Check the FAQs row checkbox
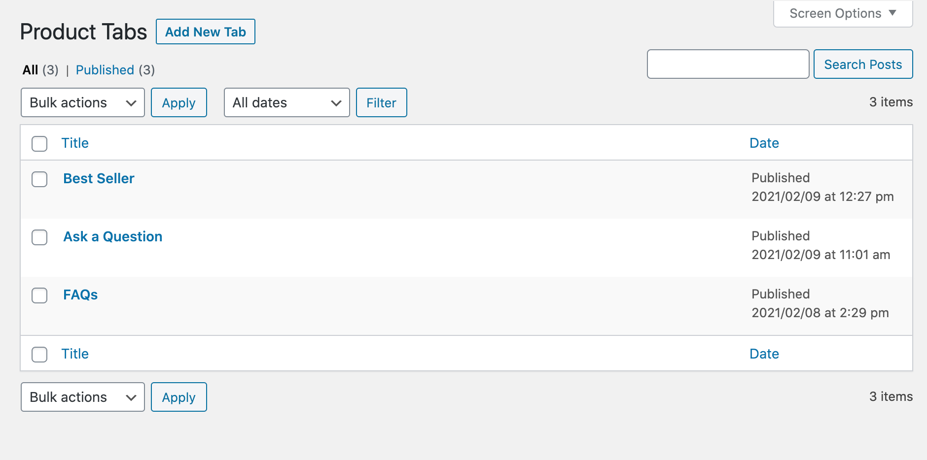The image size is (927, 460). tap(39, 296)
